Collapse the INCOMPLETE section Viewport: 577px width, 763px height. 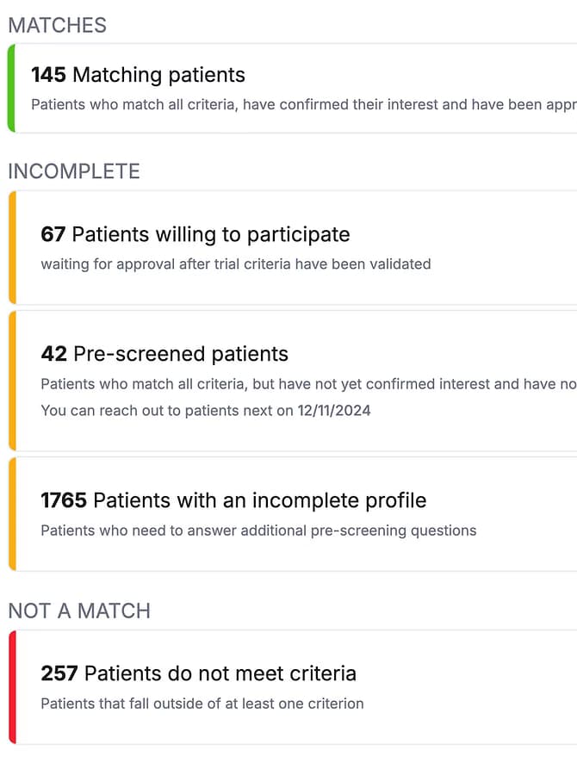pos(74,171)
